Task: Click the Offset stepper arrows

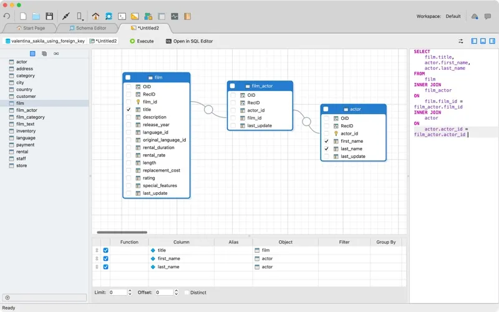Action: click(x=177, y=292)
